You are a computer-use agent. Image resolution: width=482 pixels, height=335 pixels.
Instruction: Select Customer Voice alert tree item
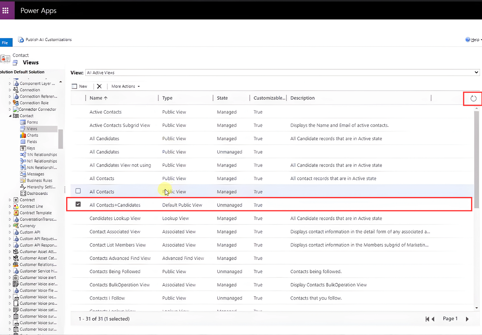point(38,278)
